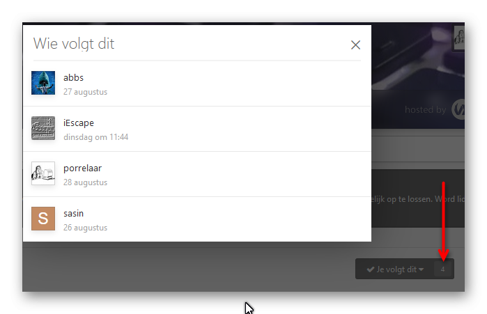The image size is (487, 314).
Task: Open the sasin username link
Action: click(x=73, y=214)
